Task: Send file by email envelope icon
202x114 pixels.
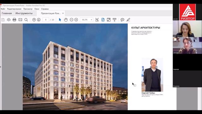Action: (x=20, y=20)
